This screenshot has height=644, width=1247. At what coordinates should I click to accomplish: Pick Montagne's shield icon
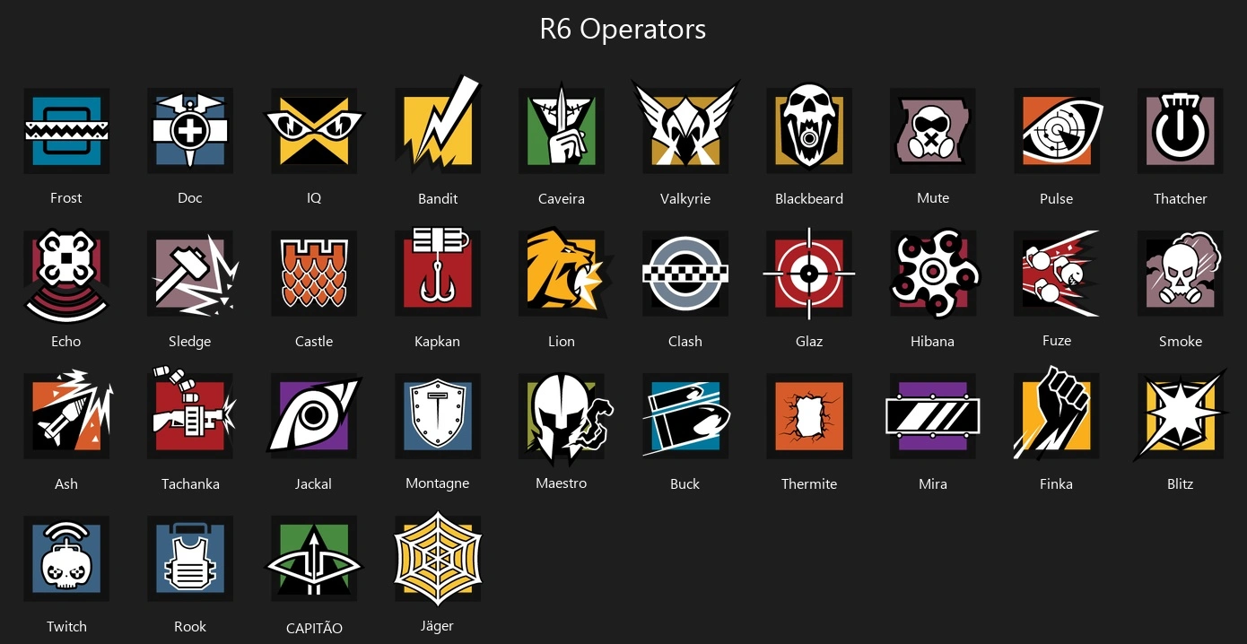(438, 416)
